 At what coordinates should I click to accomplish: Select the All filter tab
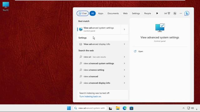pyautogui.click(x=92, y=13)
